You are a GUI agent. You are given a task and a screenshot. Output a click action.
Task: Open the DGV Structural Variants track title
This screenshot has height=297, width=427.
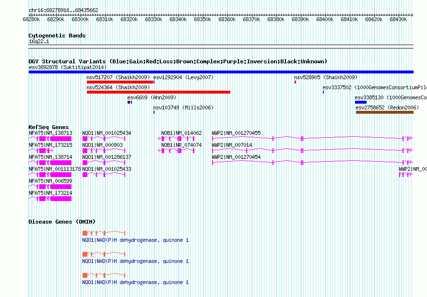coord(178,61)
